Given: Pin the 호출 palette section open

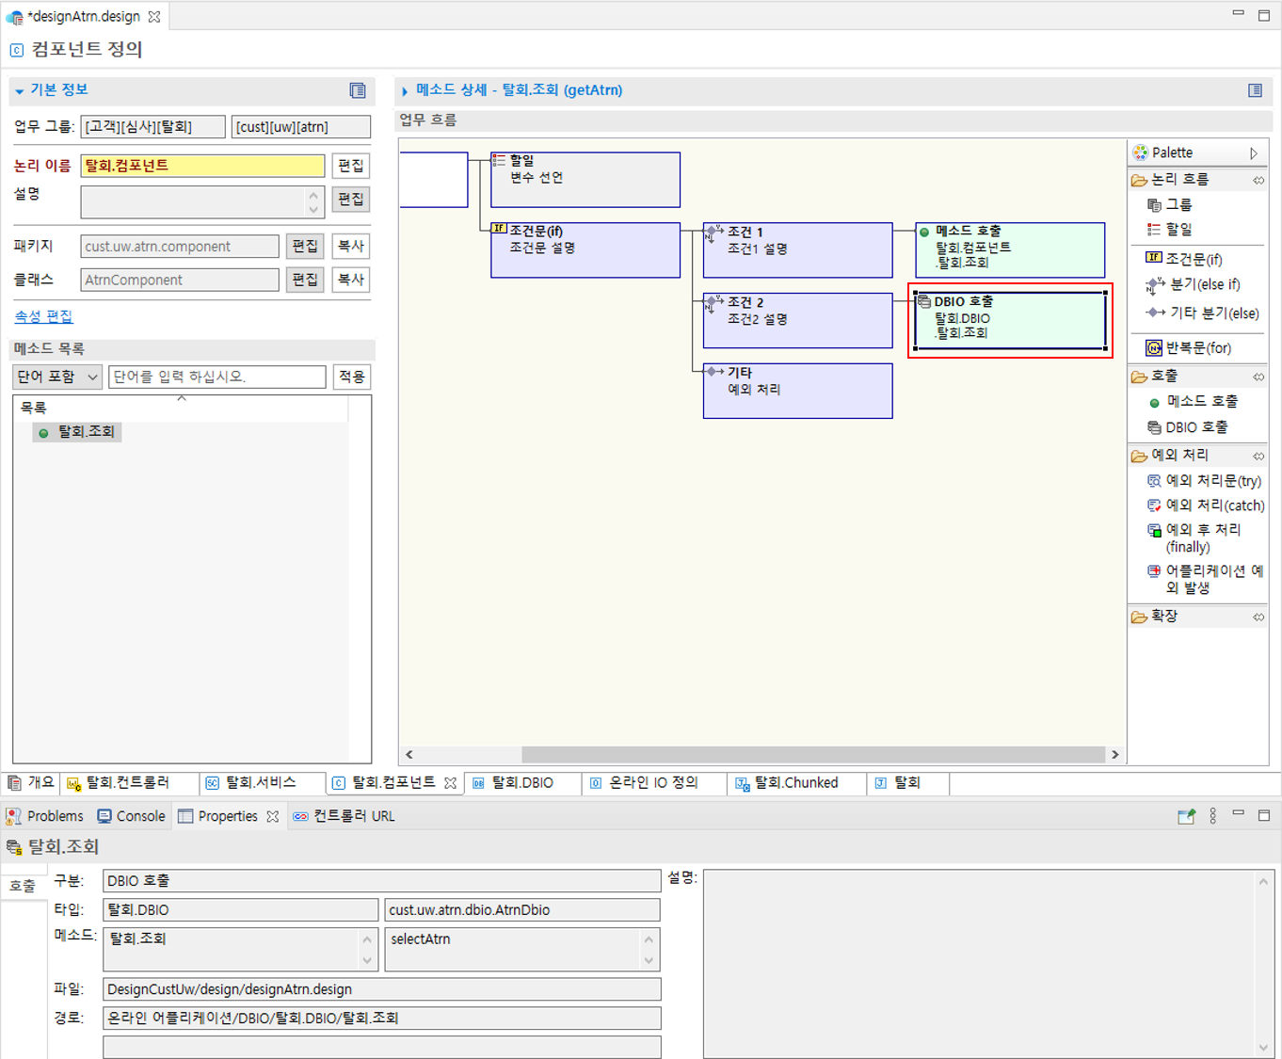Looking at the screenshot, I should (1258, 376).
